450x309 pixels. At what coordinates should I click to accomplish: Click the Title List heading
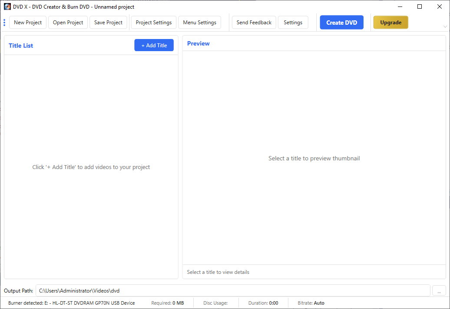click(21, 46)
